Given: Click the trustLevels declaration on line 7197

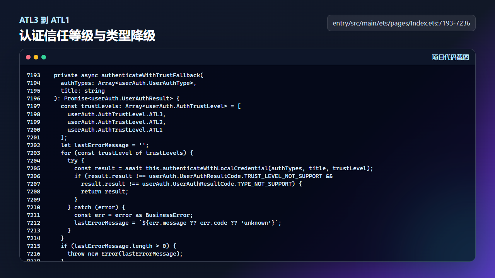Looking at the screenshot, I should (151, 106).
